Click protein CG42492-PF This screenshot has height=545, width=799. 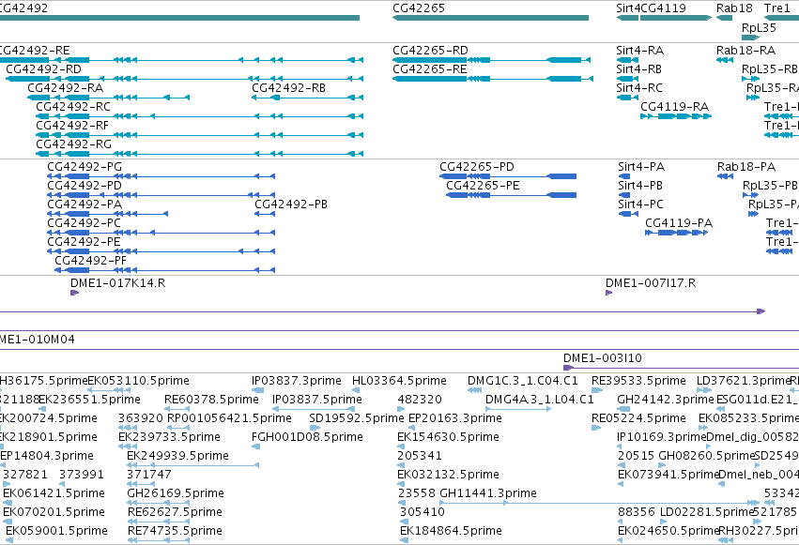point(164,270)
